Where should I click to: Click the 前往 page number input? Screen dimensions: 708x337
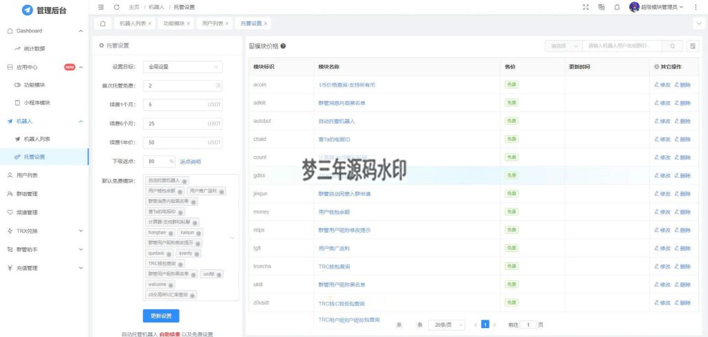click(528, 325)
